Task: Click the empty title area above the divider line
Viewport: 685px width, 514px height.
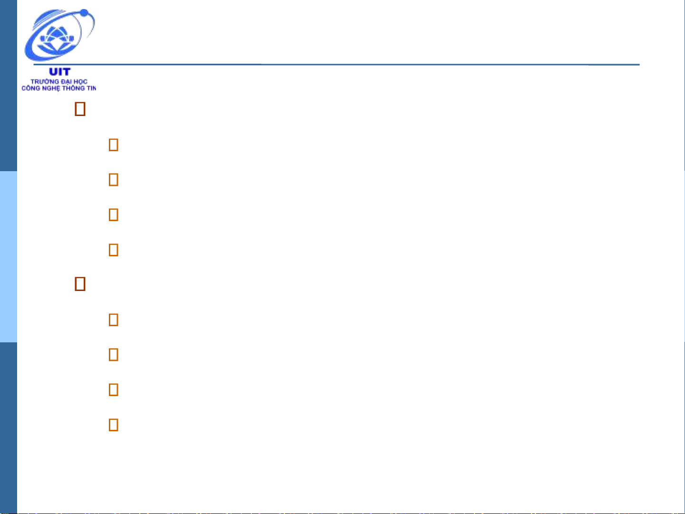Action: (366, 33)
